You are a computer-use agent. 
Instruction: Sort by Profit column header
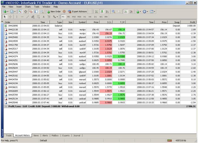(x=192, y=22)
